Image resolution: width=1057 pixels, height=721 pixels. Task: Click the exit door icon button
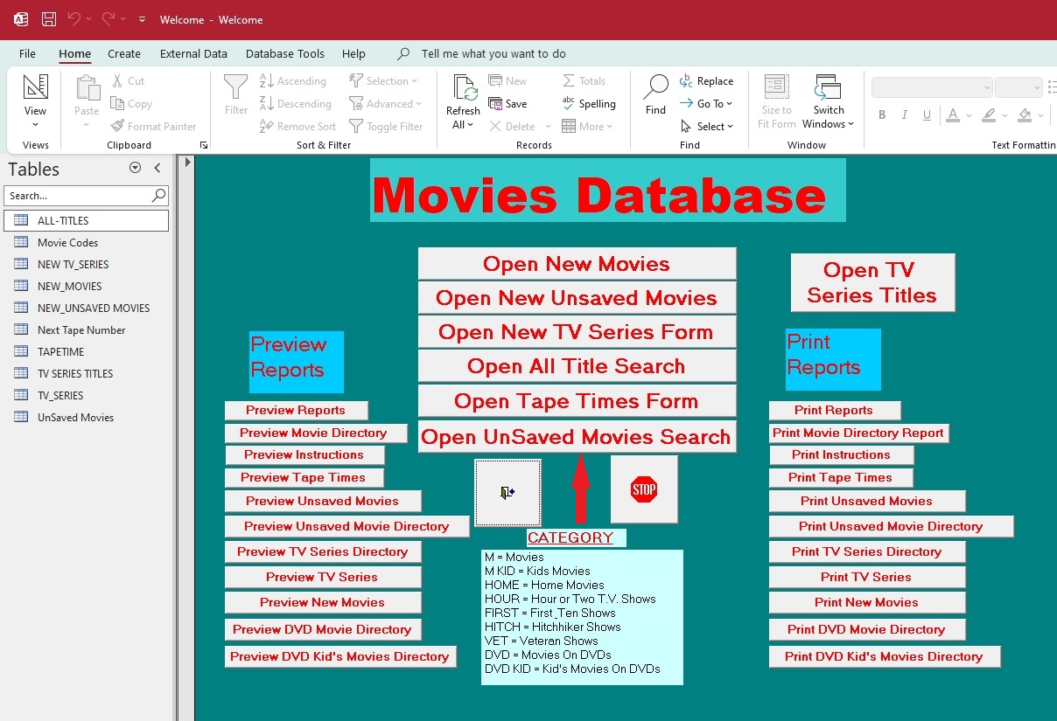click(x=507, y=493)
